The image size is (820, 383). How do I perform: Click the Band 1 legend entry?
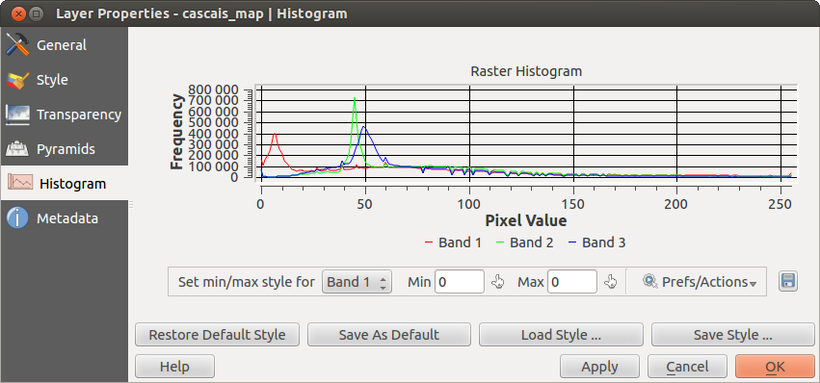click(453, 243)
